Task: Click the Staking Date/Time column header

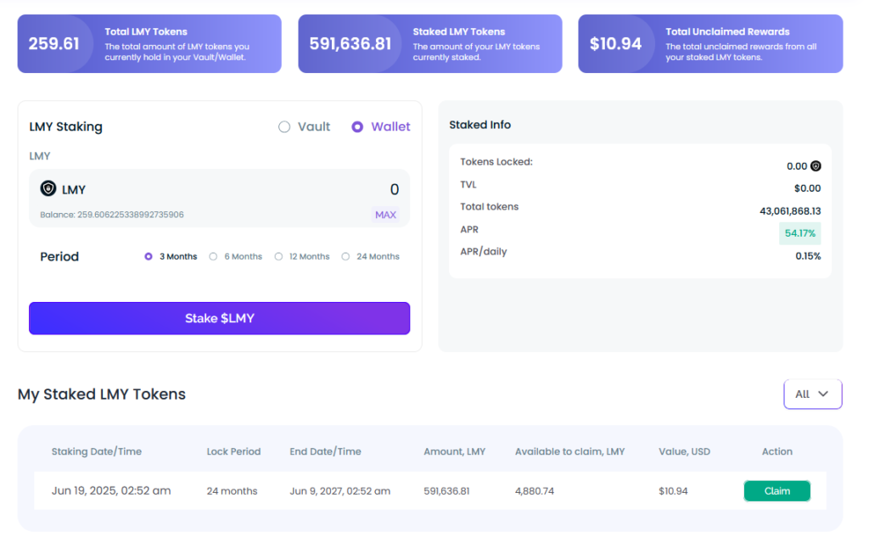Action: pyautogui.click(x=96, y=451)
